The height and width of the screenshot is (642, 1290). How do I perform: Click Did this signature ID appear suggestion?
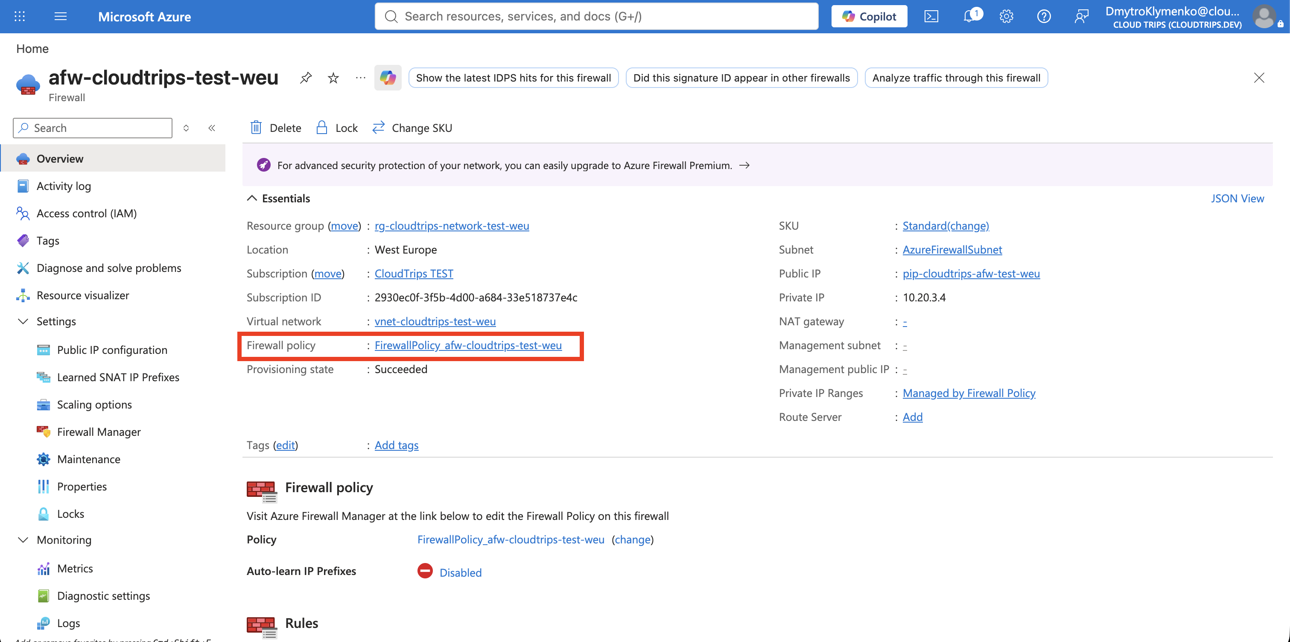(741, 78)
